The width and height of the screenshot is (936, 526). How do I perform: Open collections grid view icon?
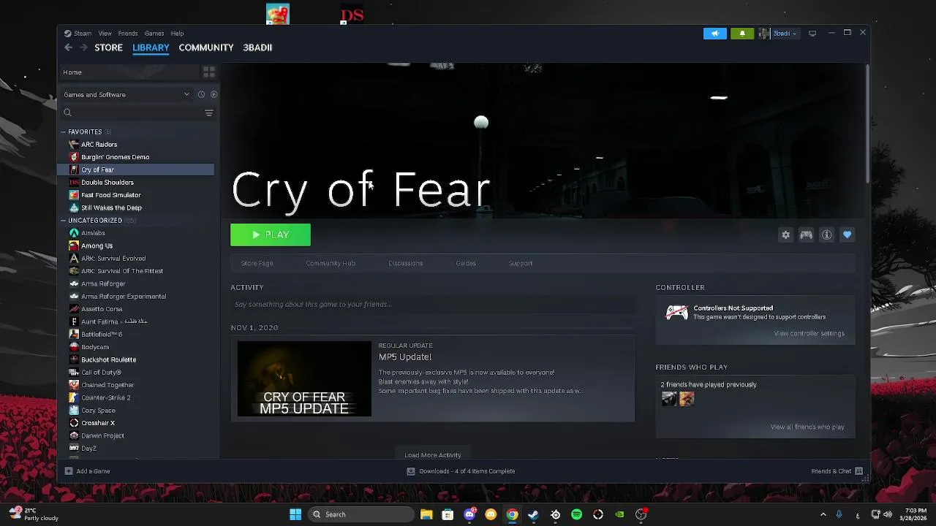tap(209, 72)
